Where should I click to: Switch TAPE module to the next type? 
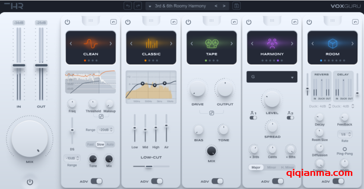tap(232, 43)
